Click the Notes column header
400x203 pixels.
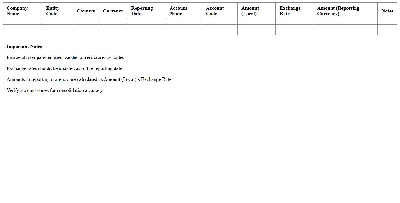[x=387, y=11]
